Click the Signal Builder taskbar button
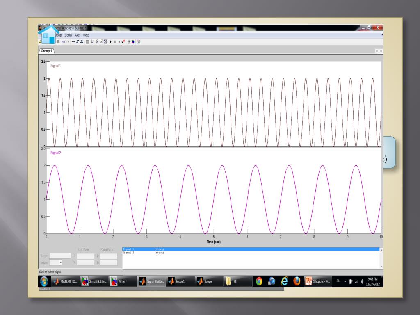420x315 pixels. pyautogui.click(x=152, y=281)
